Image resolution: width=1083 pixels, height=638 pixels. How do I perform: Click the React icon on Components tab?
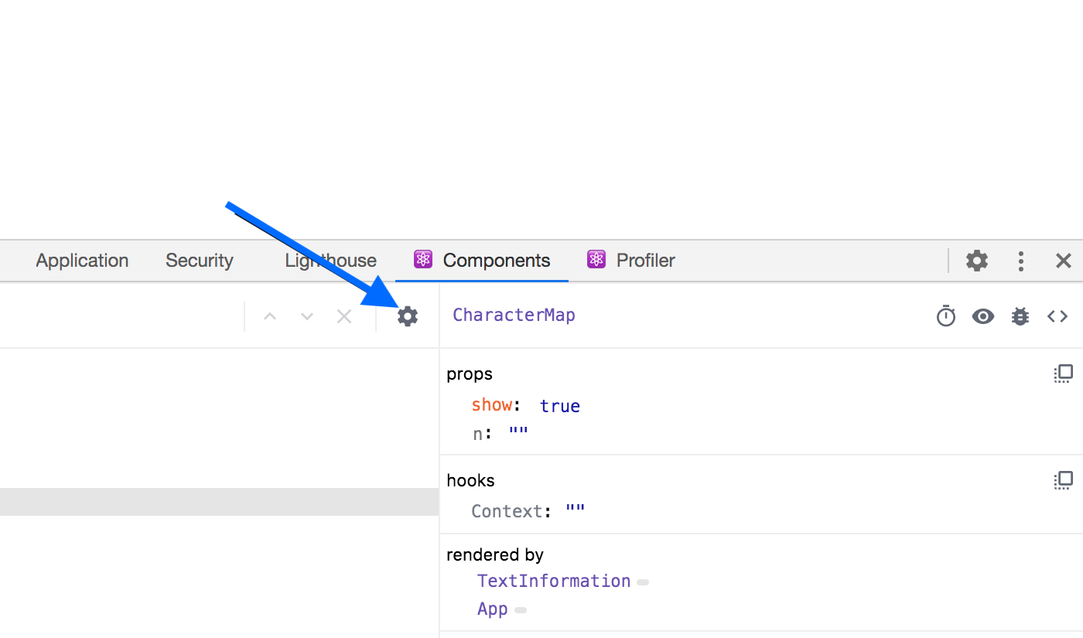(422, 259)
